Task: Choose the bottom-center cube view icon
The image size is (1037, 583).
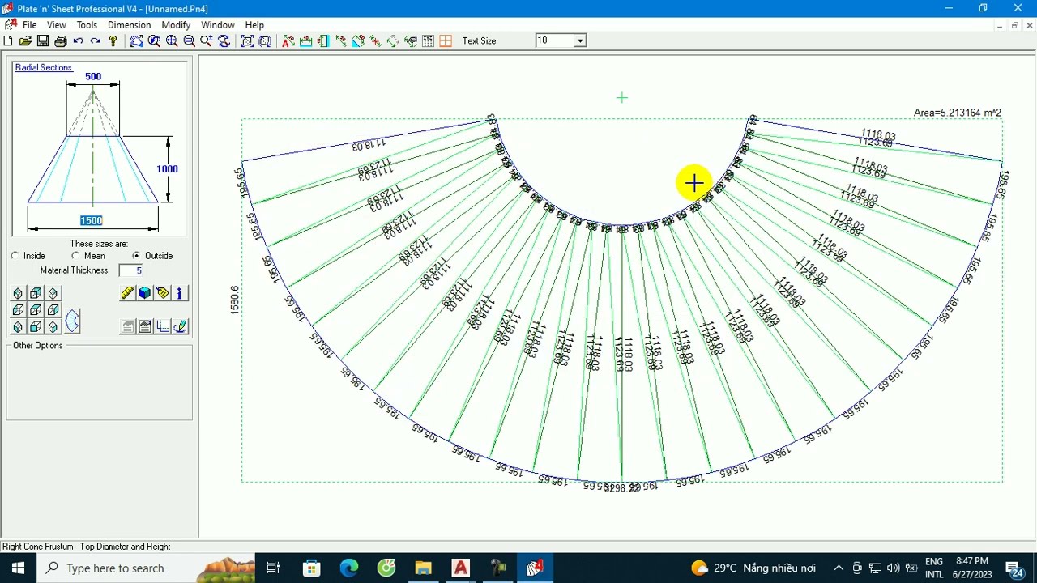Action: point(36,326)
